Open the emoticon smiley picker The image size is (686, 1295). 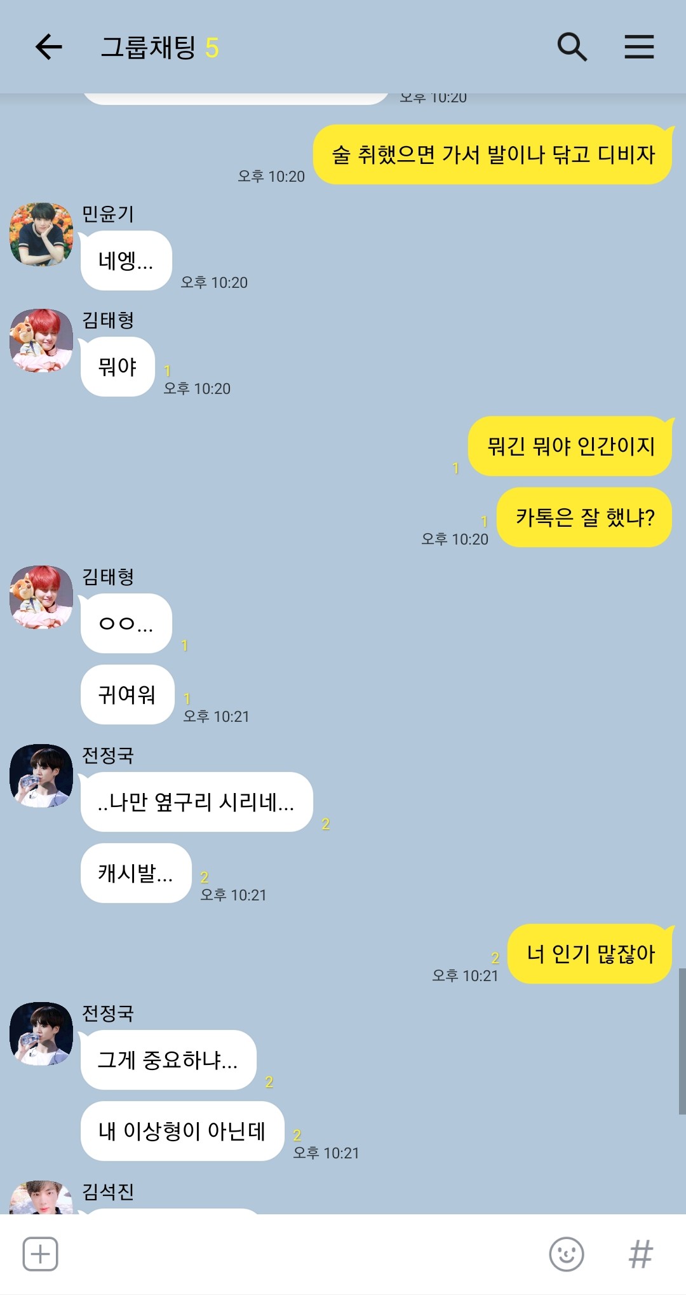[566, 1254]
